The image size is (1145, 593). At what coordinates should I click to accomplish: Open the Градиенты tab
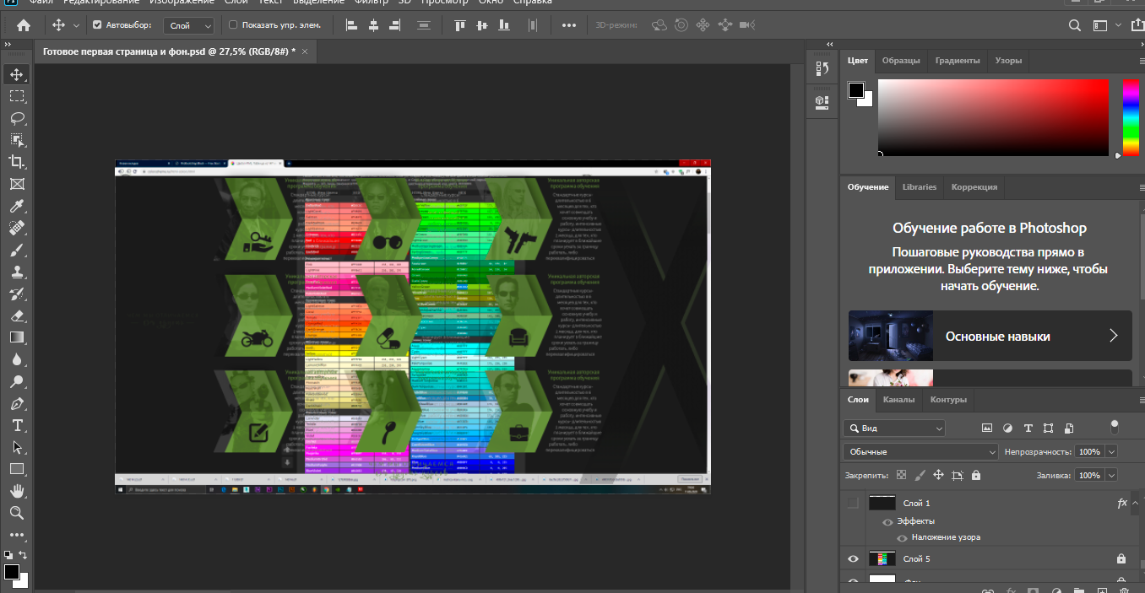(957, 61)
